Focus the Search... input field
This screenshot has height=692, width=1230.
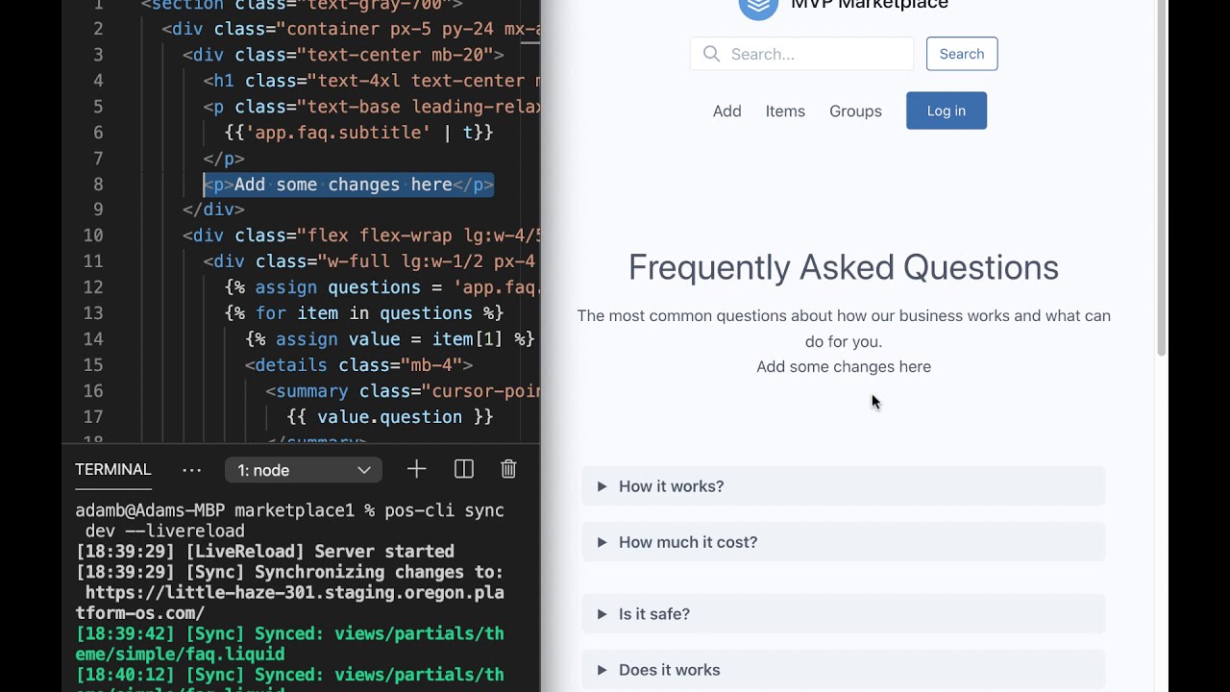coord(802,54)
